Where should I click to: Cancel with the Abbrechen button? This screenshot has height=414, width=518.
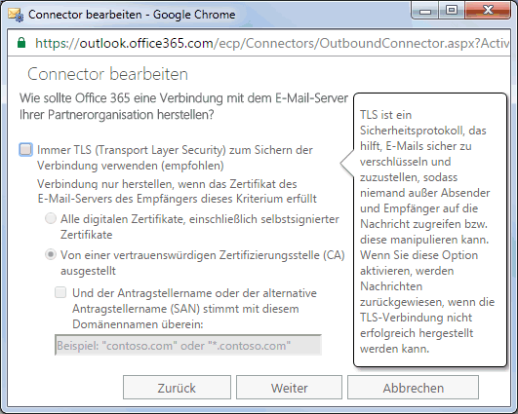[x=413, y=388]
